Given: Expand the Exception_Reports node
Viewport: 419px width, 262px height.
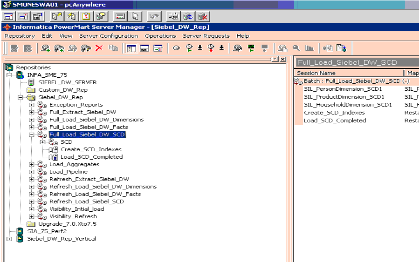Looking at the screenshot, I should (x=32, y=105).
